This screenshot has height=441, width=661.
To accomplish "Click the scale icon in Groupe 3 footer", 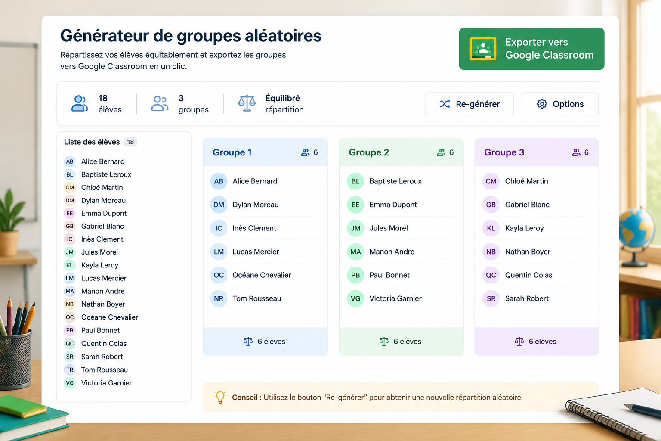I will point(519,342).
